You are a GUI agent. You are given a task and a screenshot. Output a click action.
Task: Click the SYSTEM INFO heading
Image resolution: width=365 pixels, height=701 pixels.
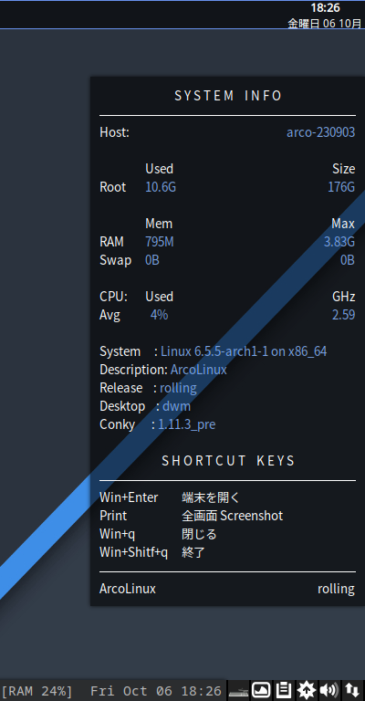click(228, 96)
